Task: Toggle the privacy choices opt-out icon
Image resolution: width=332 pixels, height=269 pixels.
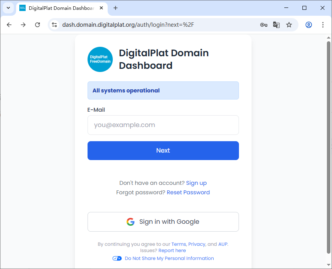Action: pyautogui.click(x=117, y=258)
